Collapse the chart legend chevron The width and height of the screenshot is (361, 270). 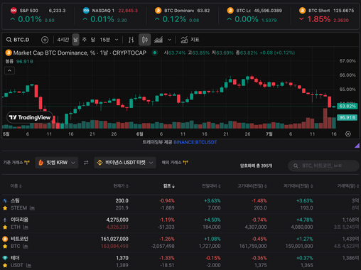click(x=9, y=70)
